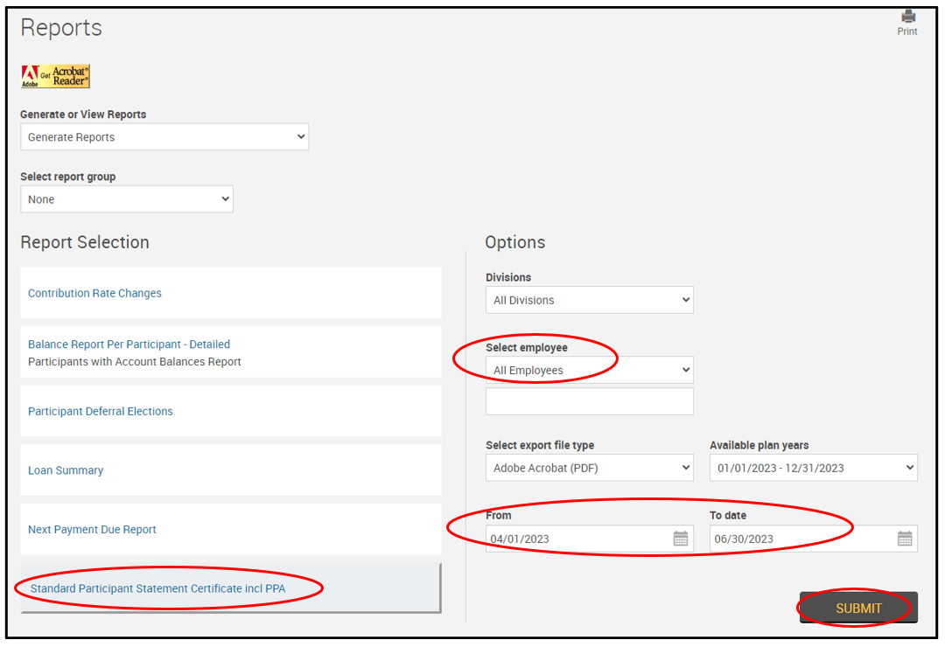Click the Get Adobe Acrobat Reader badge
The width and height of the screenshot is (945, 647).
click(55, 77)
